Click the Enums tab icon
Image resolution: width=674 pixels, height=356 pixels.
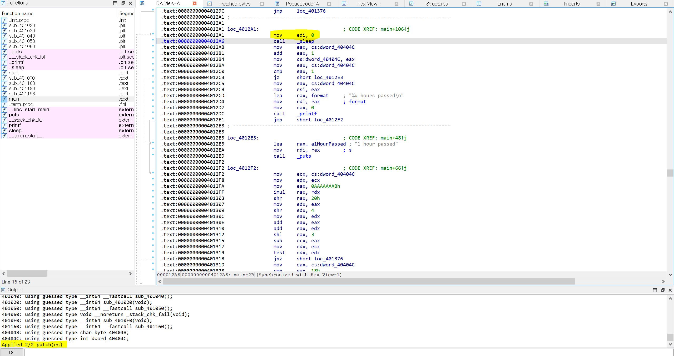[x=479, y=4]
